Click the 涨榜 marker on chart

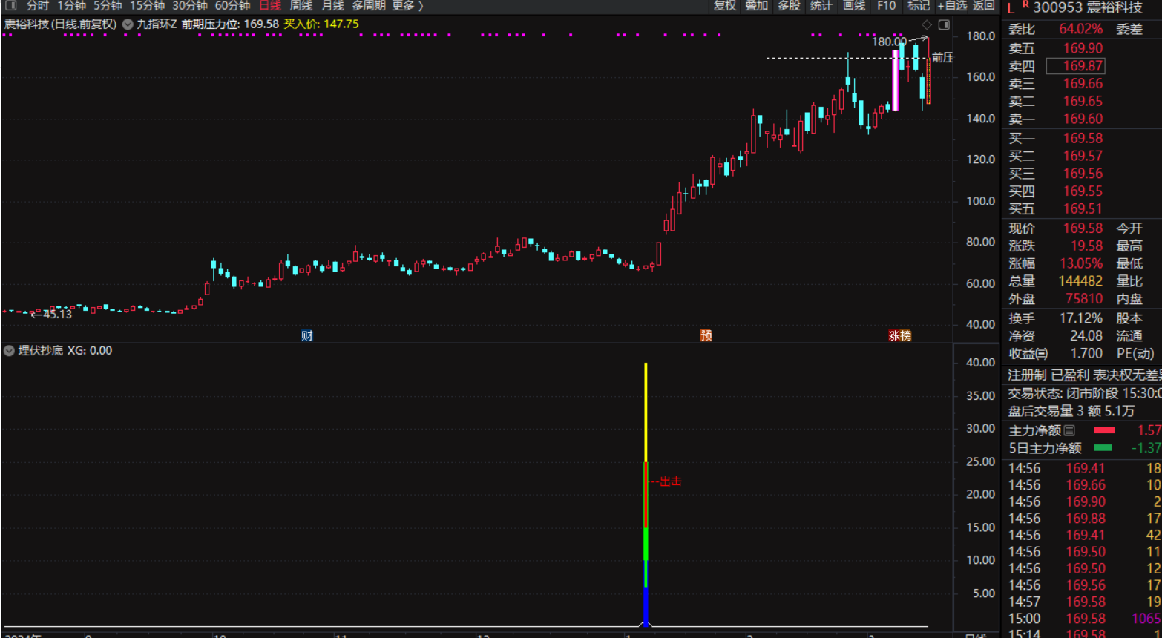(899, 336)
